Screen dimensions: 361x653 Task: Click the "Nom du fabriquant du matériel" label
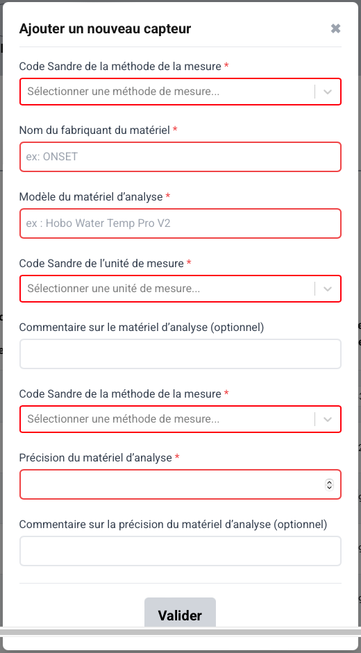pyautogui.click(x=94, y=130)
